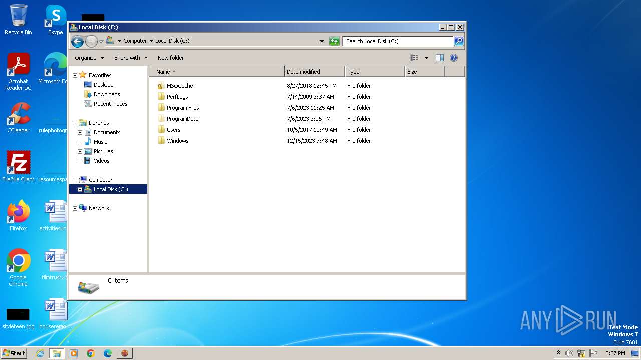Click the Action Center flag tray icon
641x360 pixels.
coord(593,353)
